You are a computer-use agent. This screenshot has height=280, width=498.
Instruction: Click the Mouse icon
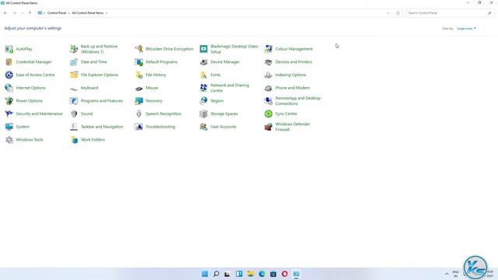point(139,89)
